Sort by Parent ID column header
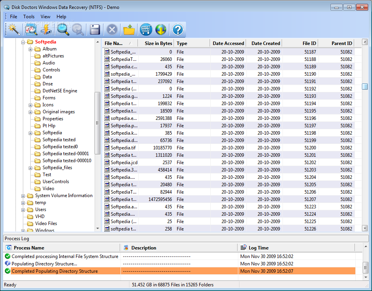Image resolution: width=372 pixels, height=291 pixels. (x=336, y=43)
